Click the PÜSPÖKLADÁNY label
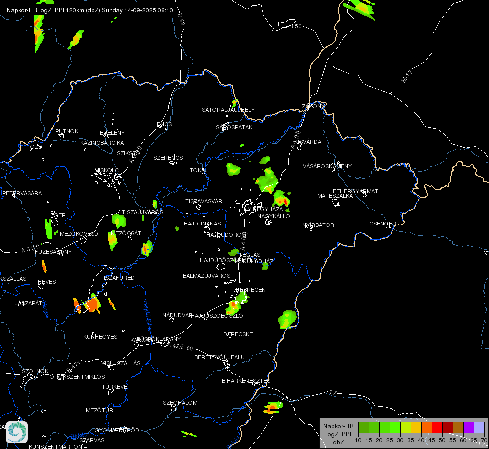 (x=159, y=339)
